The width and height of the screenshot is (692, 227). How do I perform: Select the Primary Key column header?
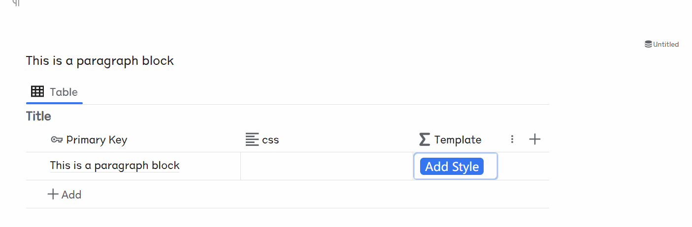pos(97,140)
